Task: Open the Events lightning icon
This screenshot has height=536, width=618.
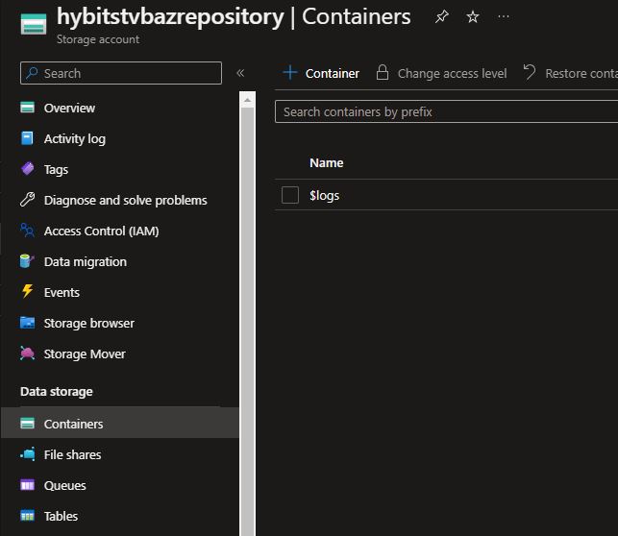Action: point(27,292)
